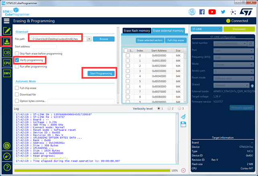Open the ST community network icon
Screen dimensions: 258x176
click(233, 12)
